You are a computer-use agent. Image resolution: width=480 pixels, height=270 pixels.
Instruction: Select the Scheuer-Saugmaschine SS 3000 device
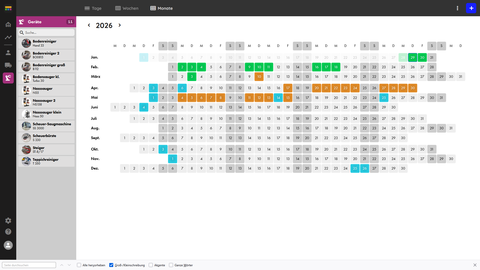tap(46, 126)
